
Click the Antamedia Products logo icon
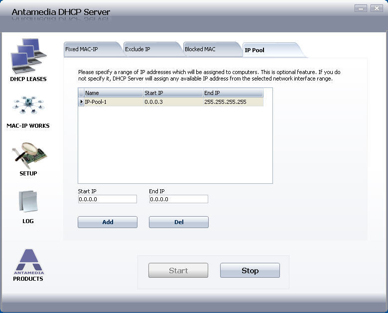tap(28, 261)
